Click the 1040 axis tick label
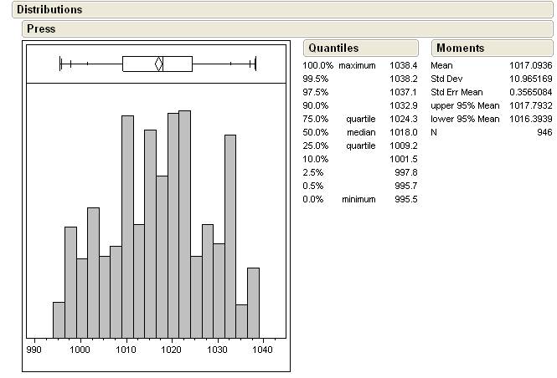This screenshot has width=557, height=378. click(x=263, y=351)
